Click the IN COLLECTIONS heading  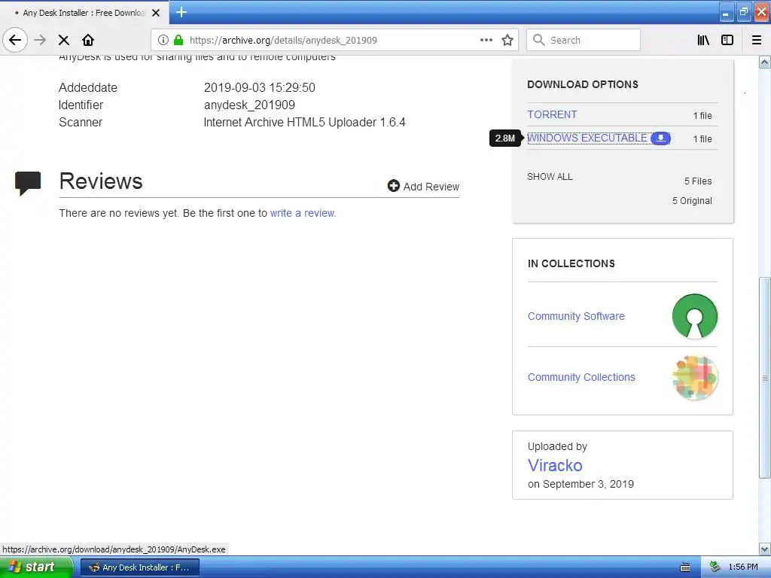(x=571, y=263)
